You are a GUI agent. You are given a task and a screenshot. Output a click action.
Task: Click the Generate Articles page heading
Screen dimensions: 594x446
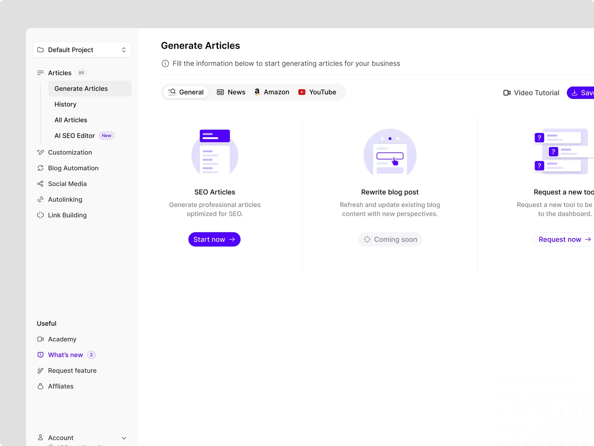pos(200,46)
